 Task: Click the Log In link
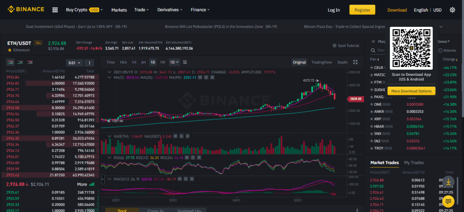pyautogui.click(x=334, y=10)
